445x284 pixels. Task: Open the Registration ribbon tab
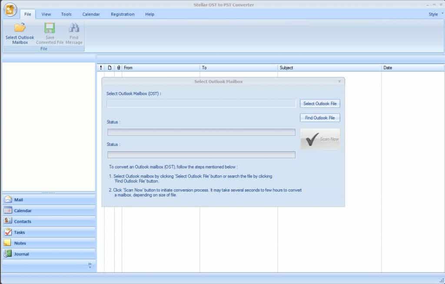[x=123, y=14]
